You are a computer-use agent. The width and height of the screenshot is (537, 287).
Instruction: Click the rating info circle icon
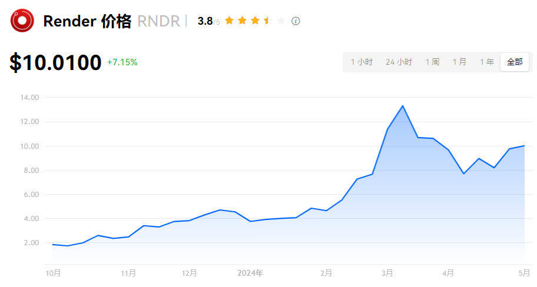coord(296,21)
